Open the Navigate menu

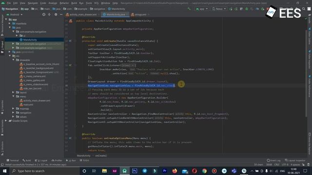pos(33,3)
